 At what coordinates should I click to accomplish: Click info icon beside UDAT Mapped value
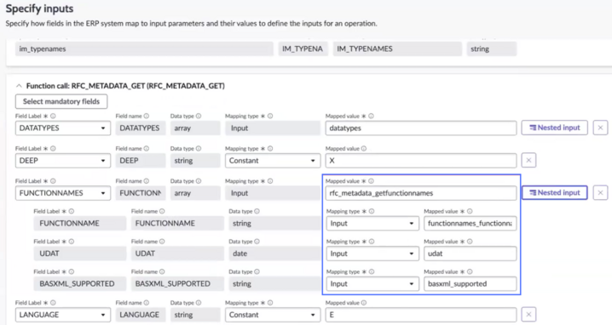tap(470, 242)
